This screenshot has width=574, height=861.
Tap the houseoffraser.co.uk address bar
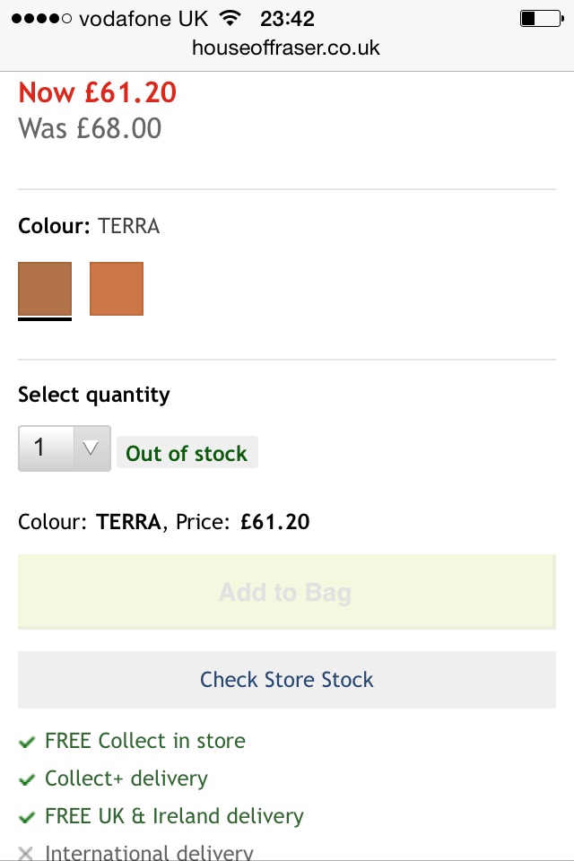(x=286, y=48)
